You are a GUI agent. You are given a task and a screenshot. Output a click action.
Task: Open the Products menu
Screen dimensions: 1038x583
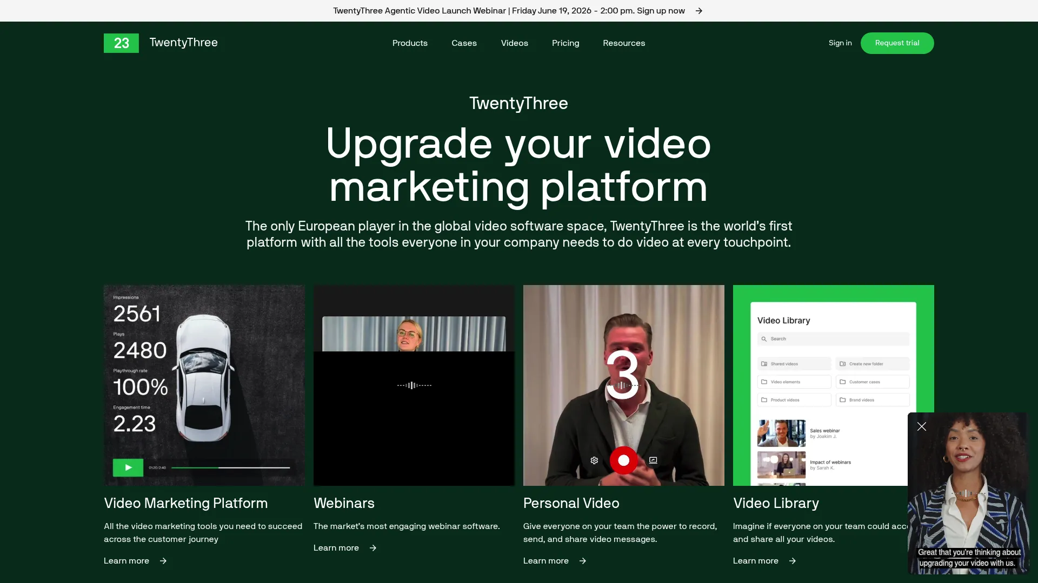(410, 43)
